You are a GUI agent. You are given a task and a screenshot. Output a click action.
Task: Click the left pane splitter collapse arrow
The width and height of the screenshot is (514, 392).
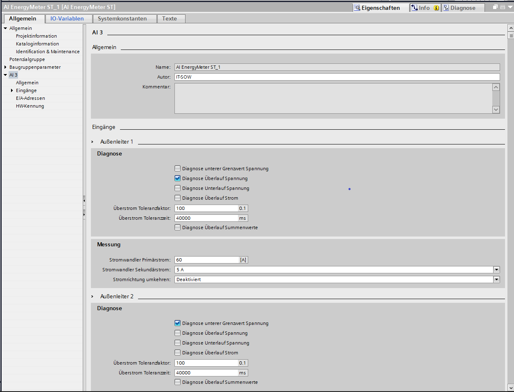coord(84,201)
